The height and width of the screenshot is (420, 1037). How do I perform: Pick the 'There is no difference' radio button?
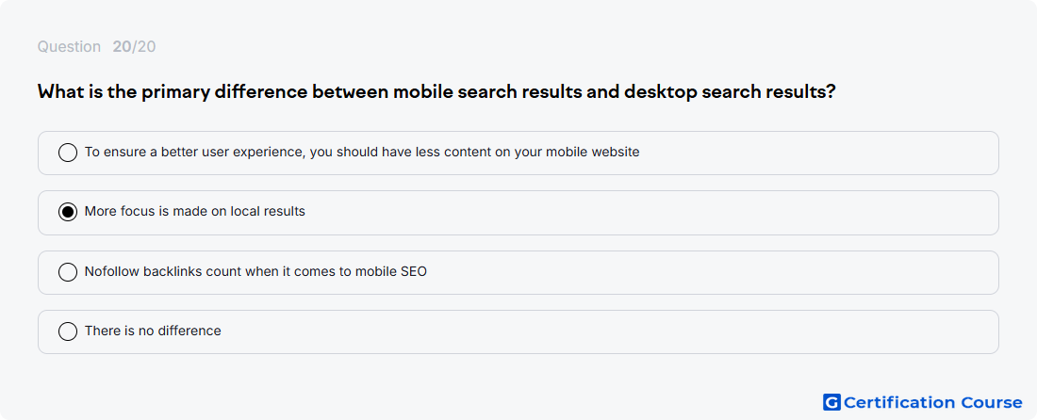(68, 331)
